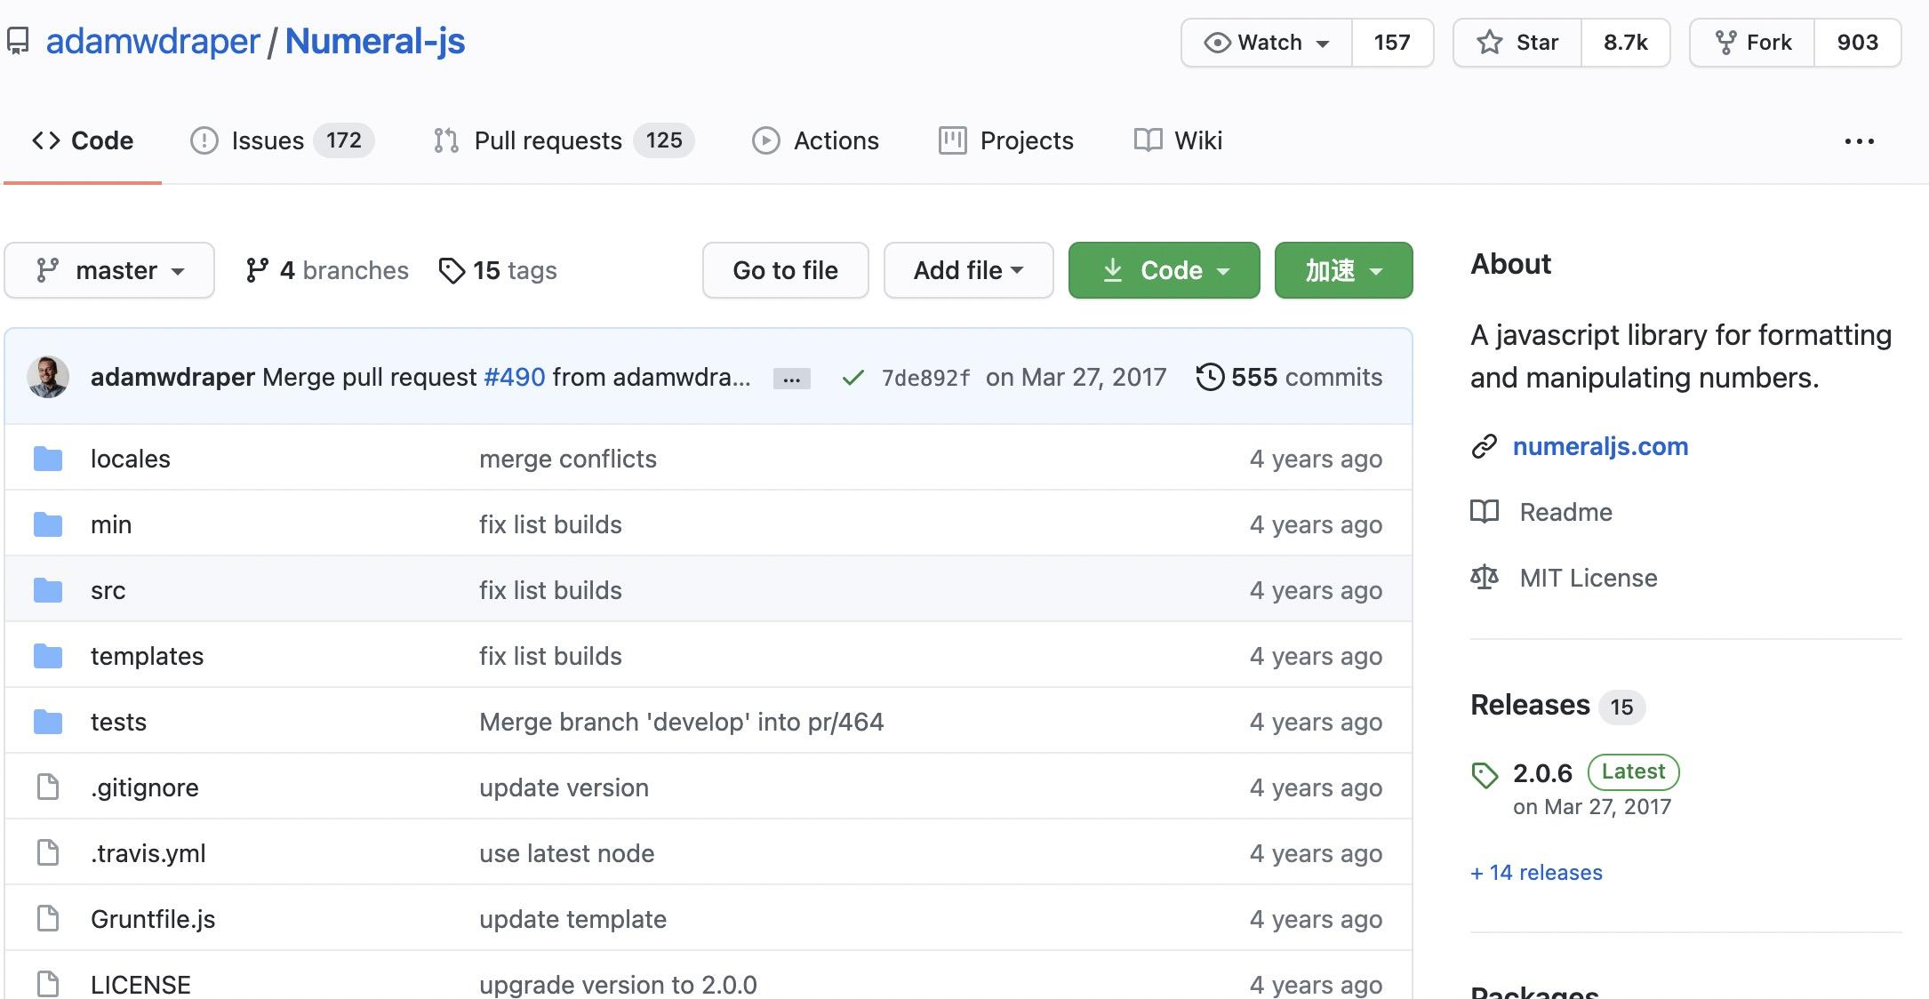Click the star icon to star the repo

(x=1491, y=41)
